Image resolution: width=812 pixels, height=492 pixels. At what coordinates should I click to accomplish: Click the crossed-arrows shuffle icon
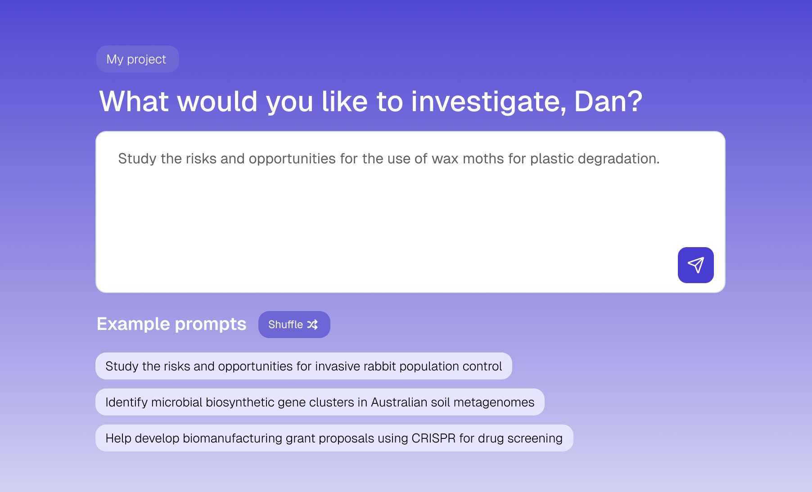click(312, 325)
